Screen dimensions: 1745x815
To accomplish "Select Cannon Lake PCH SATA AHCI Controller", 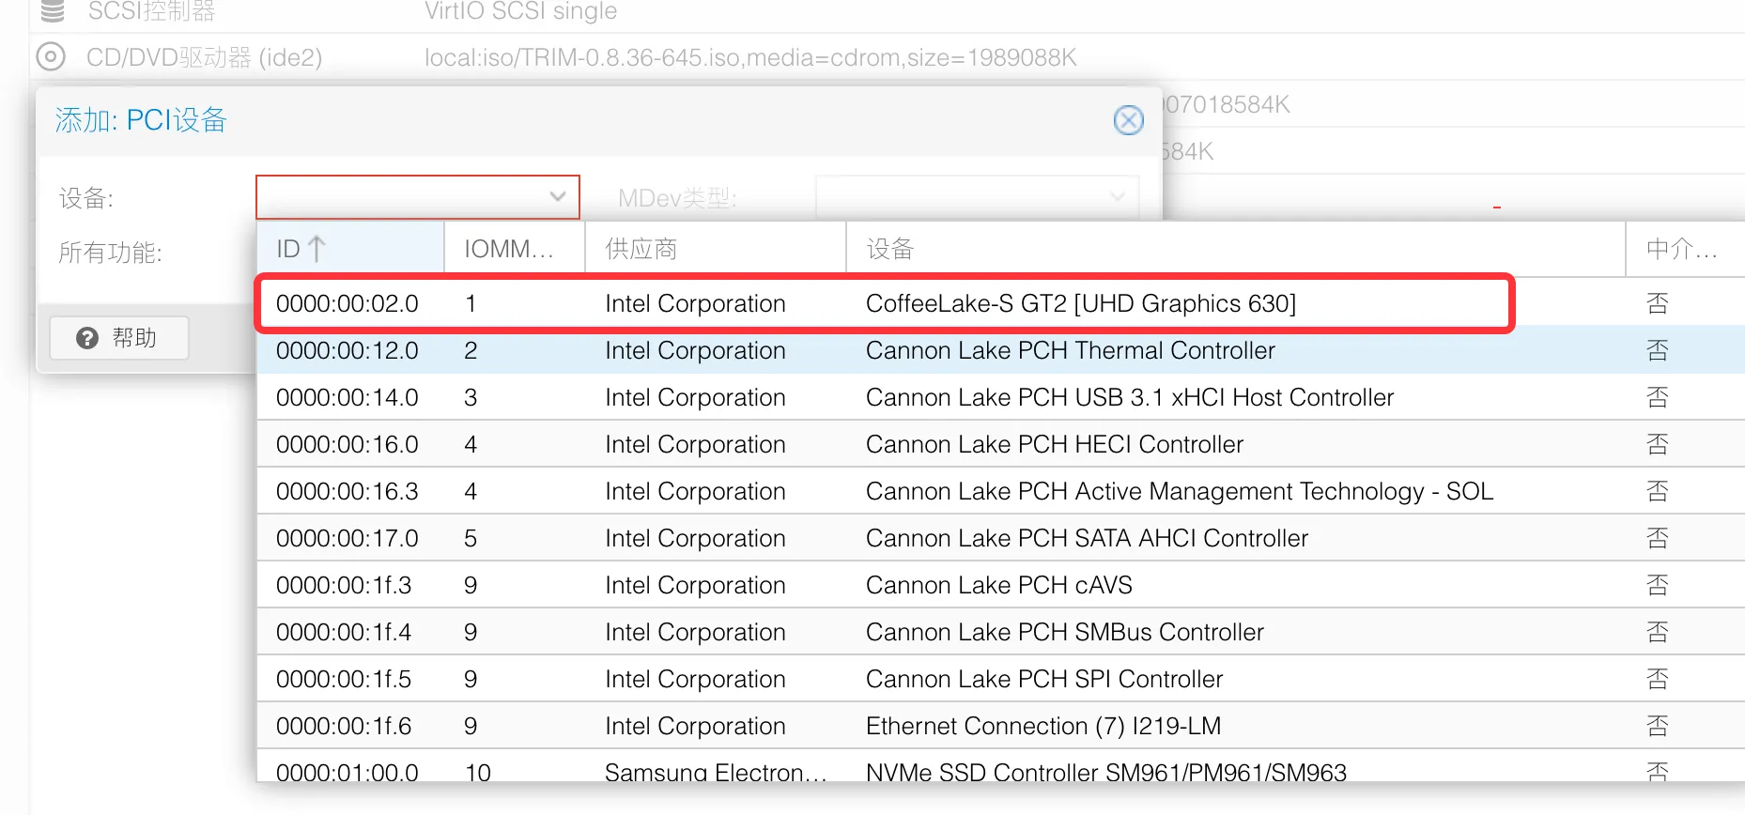I will pos(1087,538).
